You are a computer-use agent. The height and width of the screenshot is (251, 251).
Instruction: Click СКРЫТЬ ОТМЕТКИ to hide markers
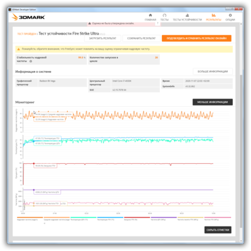[x=218, y=230]
